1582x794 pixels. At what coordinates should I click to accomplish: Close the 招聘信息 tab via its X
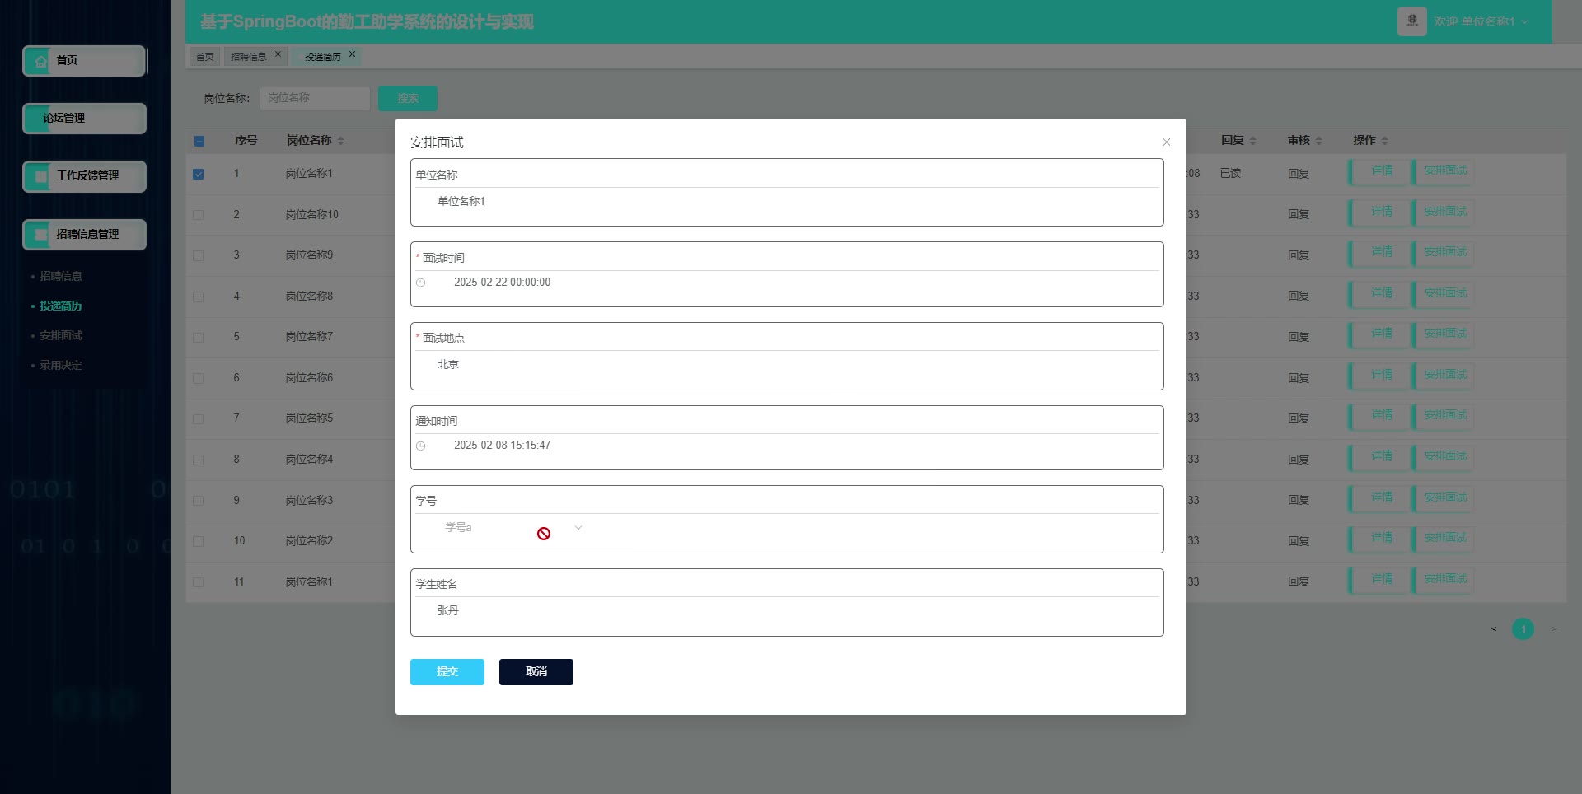pyautogui.click(x=278, y=55)
